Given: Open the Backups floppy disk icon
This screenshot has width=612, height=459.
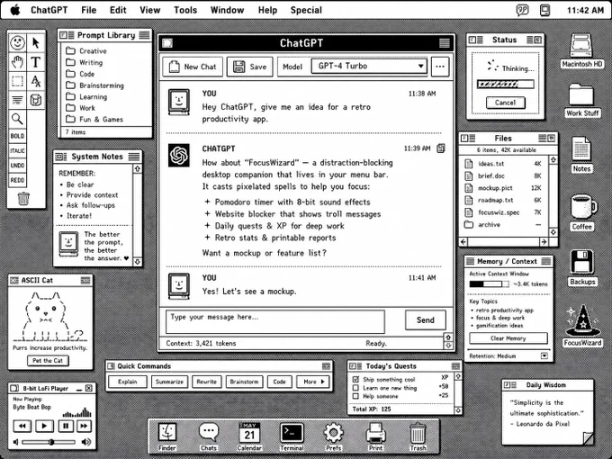Looking at the screenshot, I should click(582, 268).
